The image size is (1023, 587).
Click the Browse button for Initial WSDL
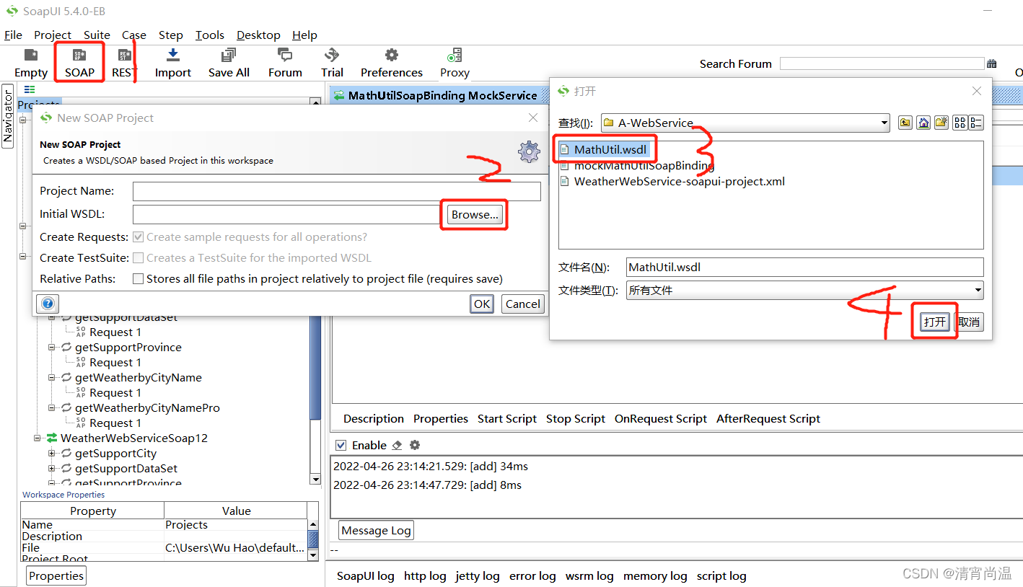tap(474, 214)
